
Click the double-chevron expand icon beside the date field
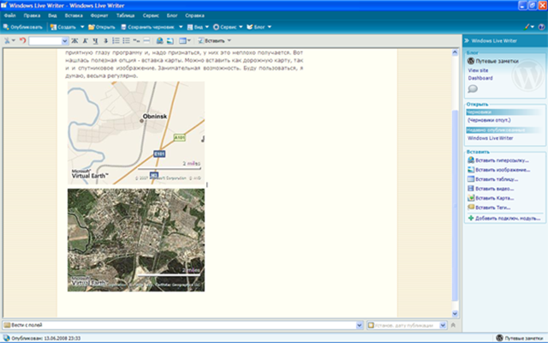pos(453,325)
